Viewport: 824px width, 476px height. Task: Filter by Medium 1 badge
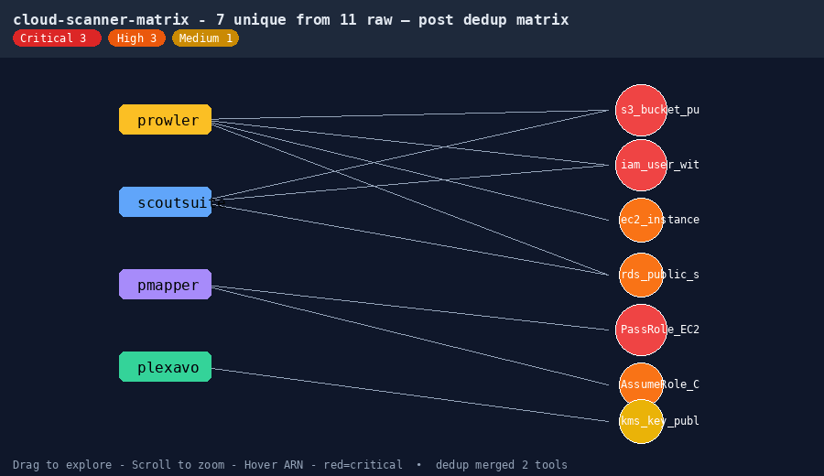click(x=205, y=38)
